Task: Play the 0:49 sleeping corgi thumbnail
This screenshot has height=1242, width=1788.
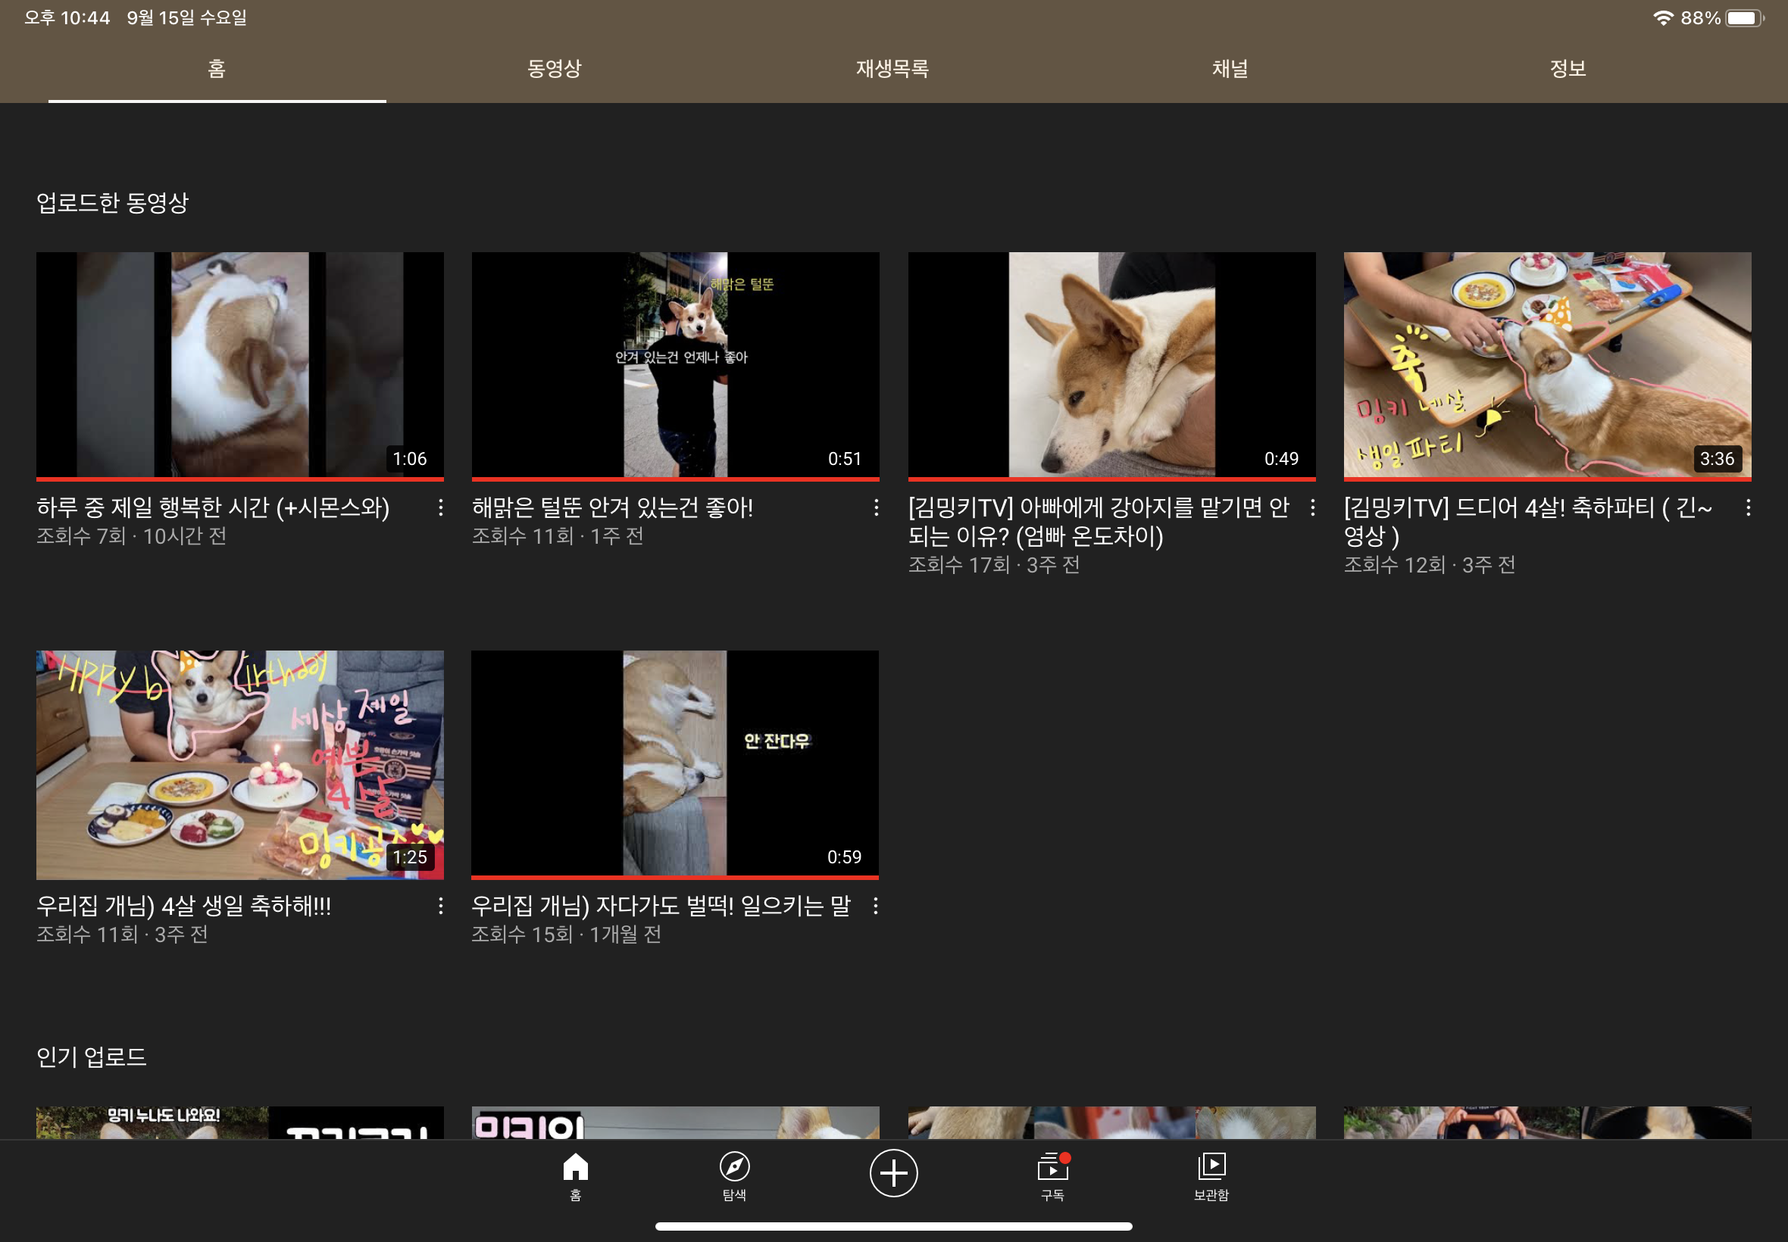Action: click(x=1111, y=364)
